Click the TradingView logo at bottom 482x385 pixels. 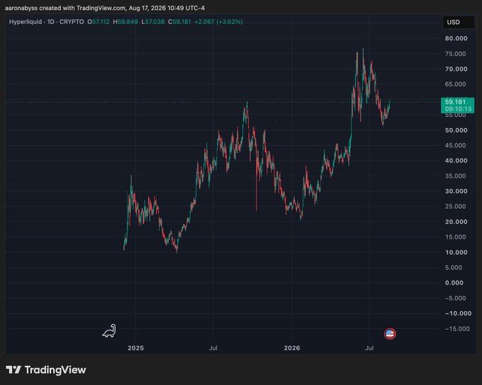[x=46, y=369]
